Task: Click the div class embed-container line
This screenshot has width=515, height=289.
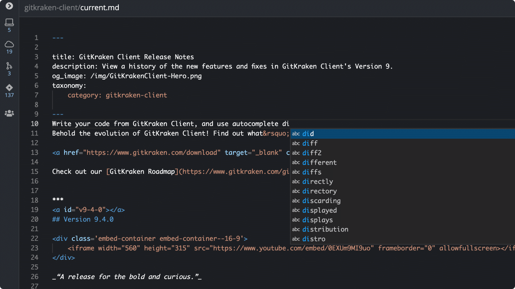Action: click(150, 239)
